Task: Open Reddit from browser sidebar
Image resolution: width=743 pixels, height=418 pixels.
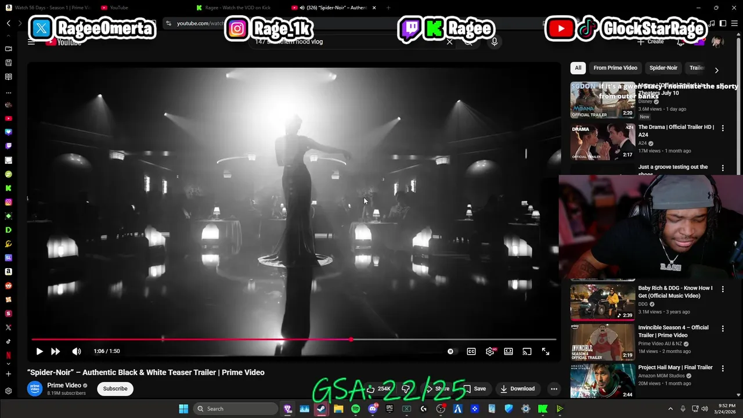Action: [8, 286]
